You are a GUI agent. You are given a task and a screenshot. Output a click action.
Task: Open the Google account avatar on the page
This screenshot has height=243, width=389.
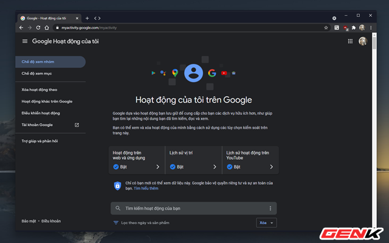[x=363, y=41]
